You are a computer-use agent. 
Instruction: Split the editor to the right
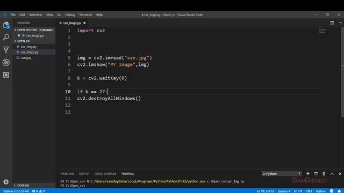pyautogui.click(x=332, y=23)
